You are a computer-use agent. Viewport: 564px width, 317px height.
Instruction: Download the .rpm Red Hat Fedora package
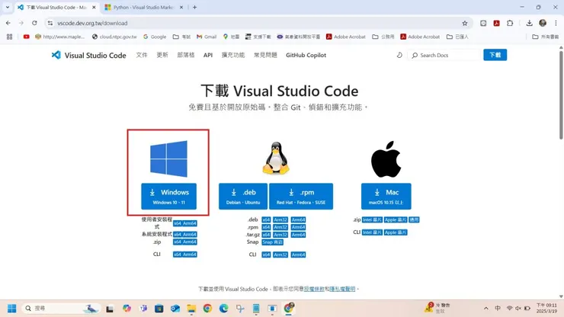301,196
